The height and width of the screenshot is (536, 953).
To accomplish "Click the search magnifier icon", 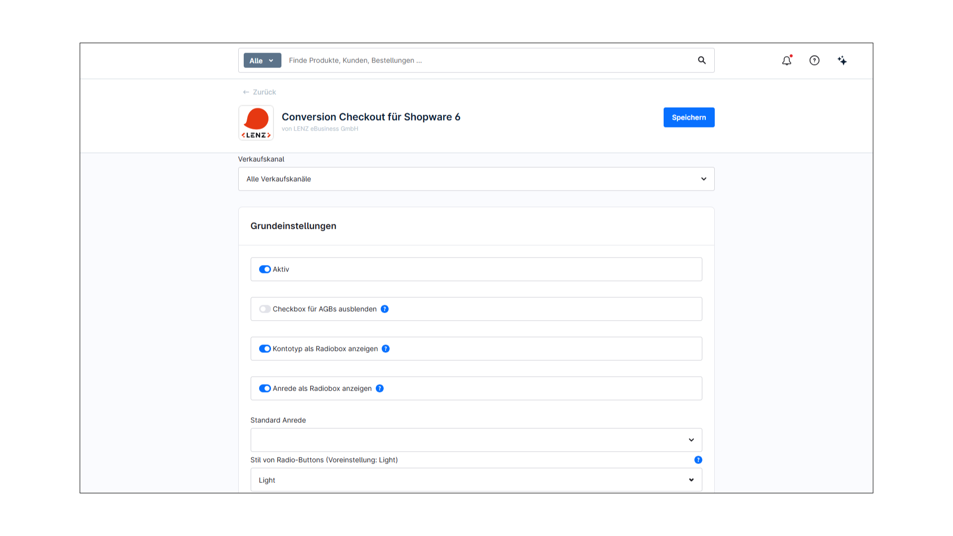I will 701,60.
